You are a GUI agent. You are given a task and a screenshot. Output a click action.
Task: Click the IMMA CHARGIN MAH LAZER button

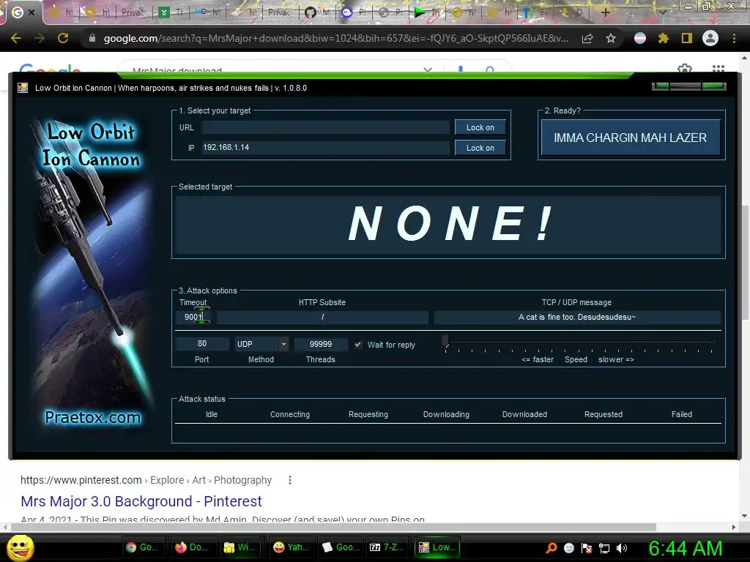(x=631, y=138)
